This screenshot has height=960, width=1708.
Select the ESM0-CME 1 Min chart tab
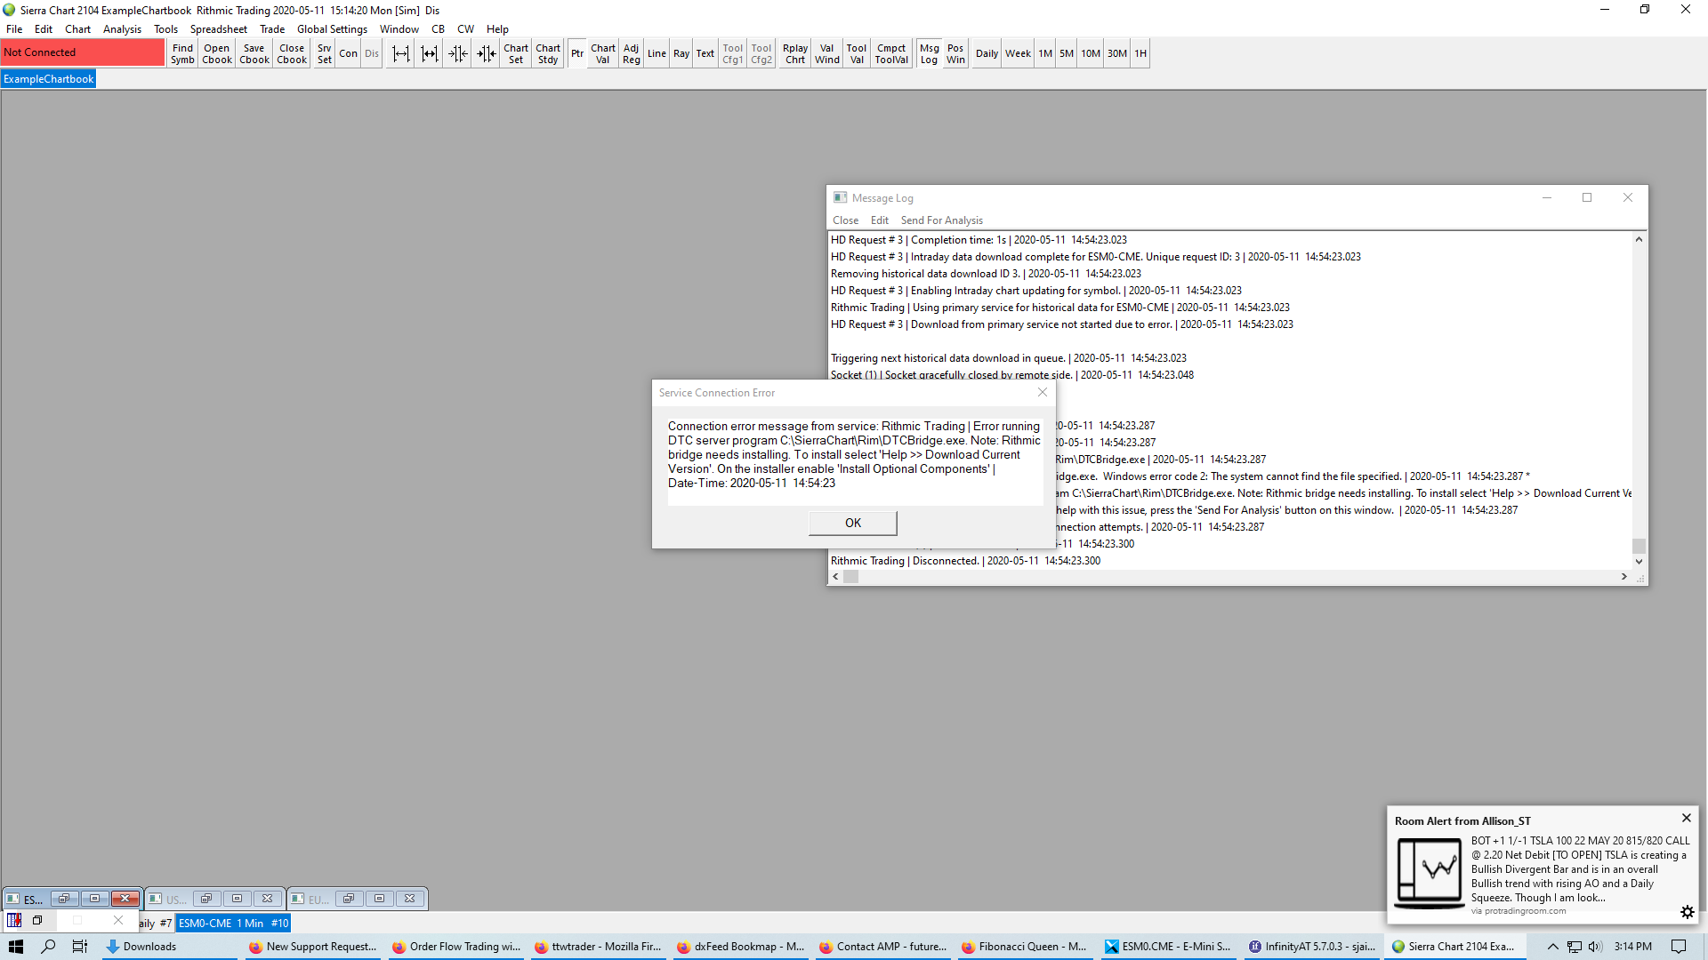pyautogui.click(x=233, y=924)
